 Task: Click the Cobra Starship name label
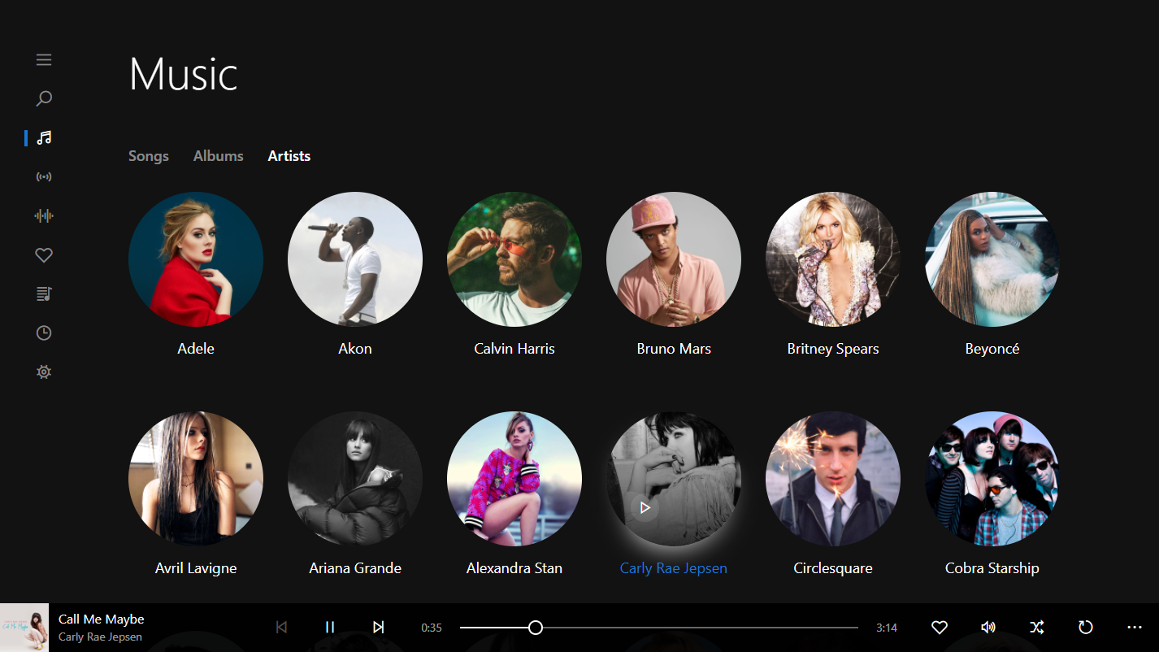coord(992,568)
